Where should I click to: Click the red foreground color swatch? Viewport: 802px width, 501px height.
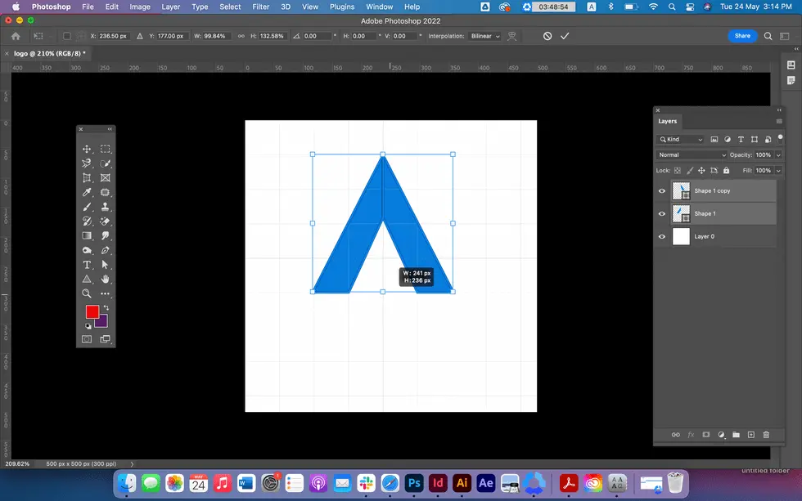click(92, 312)
